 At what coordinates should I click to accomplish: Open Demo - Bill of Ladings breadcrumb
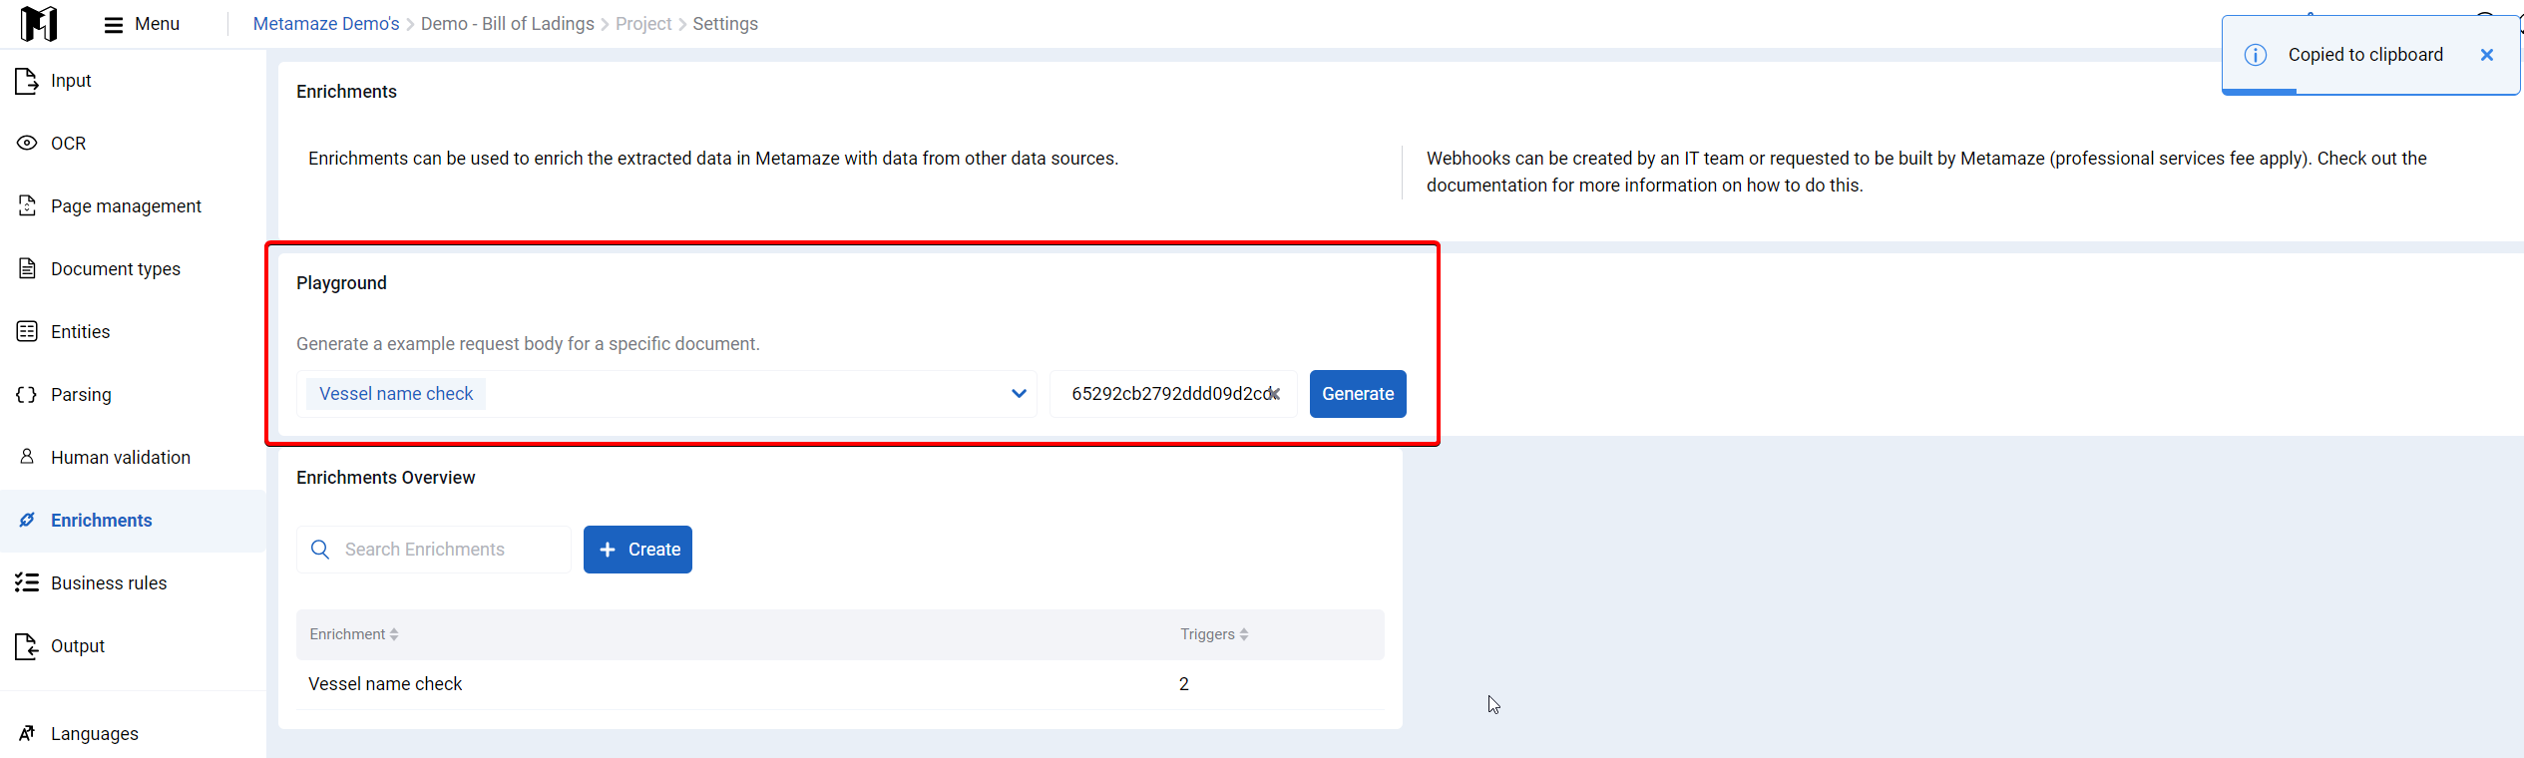[508, 24]
